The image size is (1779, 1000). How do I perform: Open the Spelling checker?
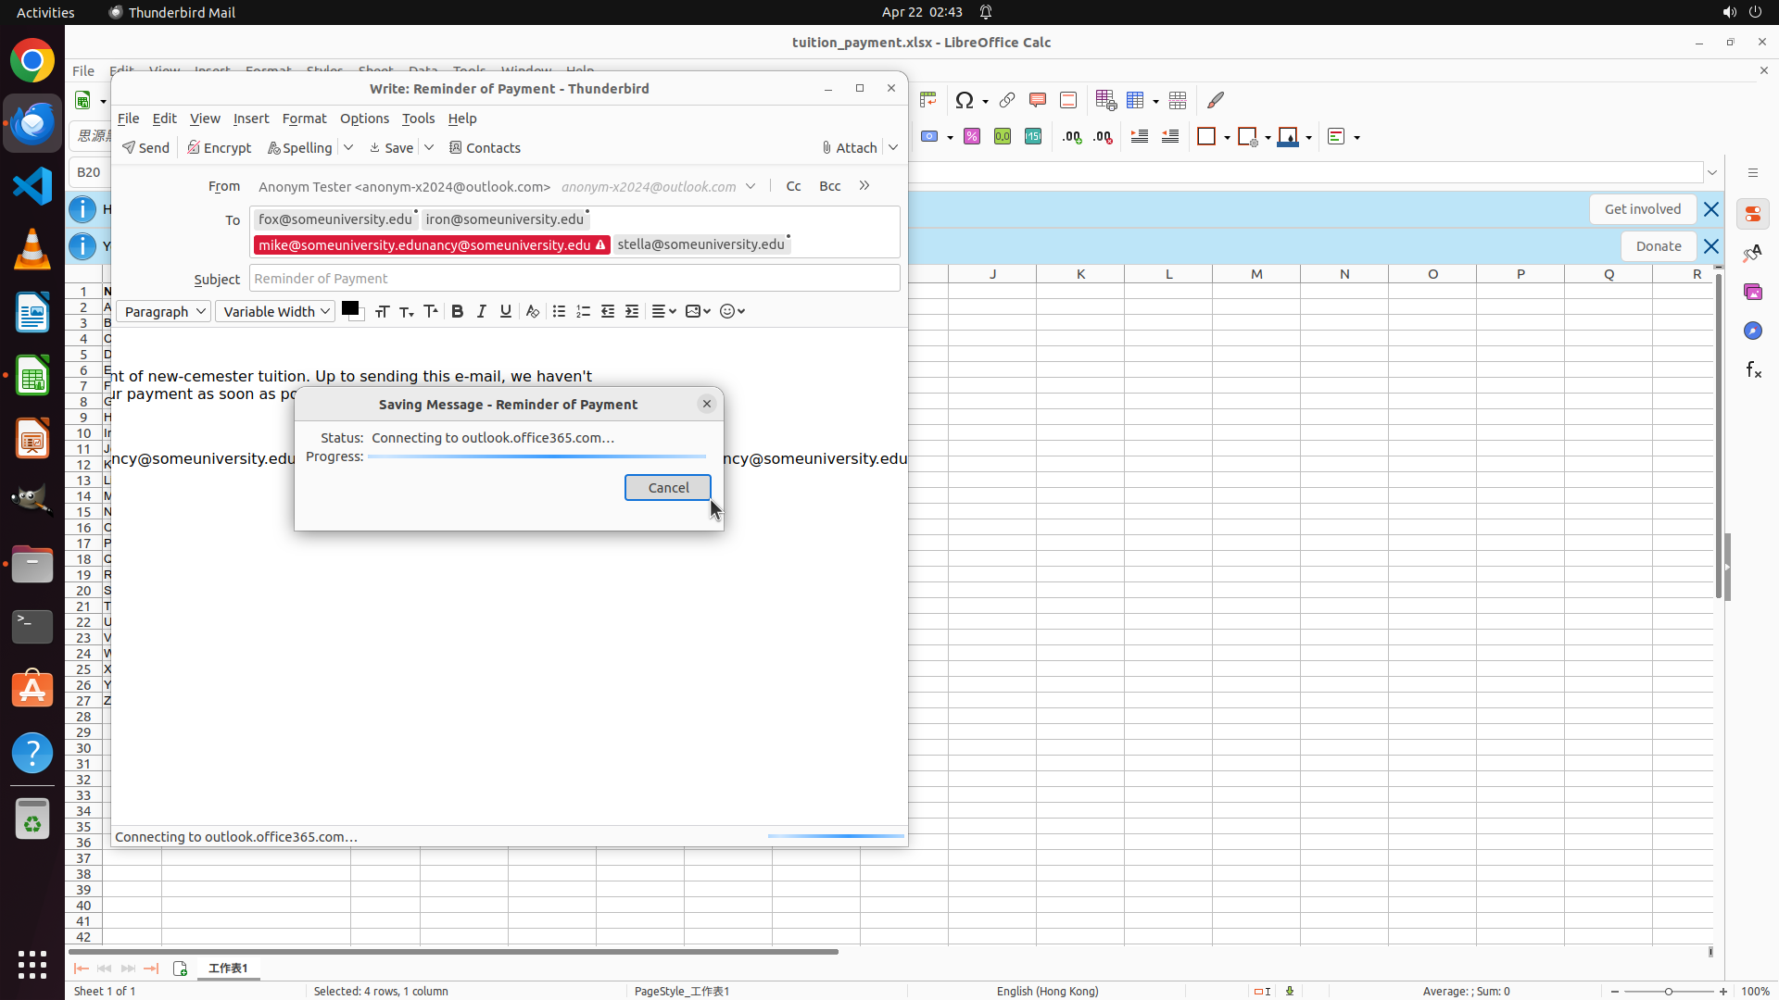299,148
